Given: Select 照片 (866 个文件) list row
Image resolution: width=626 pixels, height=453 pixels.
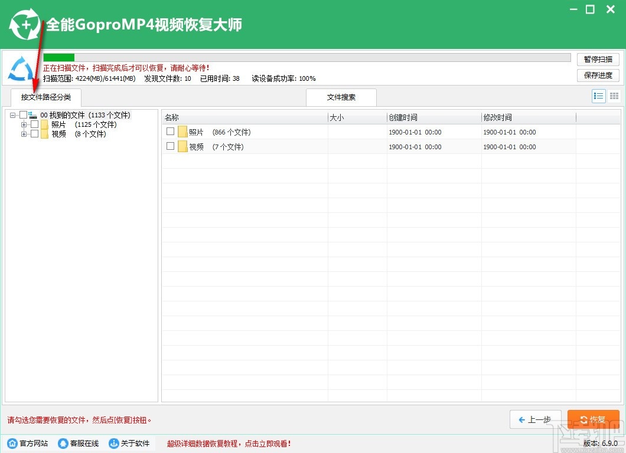Looking at the screenshot, I should pos(391,132).
